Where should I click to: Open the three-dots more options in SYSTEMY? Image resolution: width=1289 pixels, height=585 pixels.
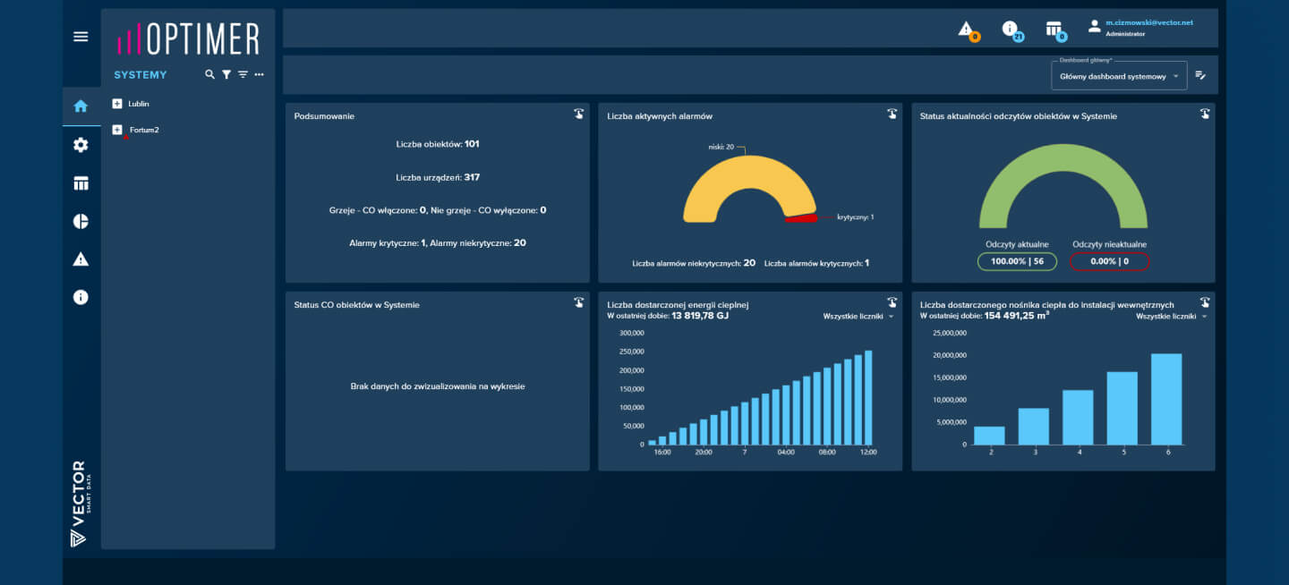click(260, 75)
